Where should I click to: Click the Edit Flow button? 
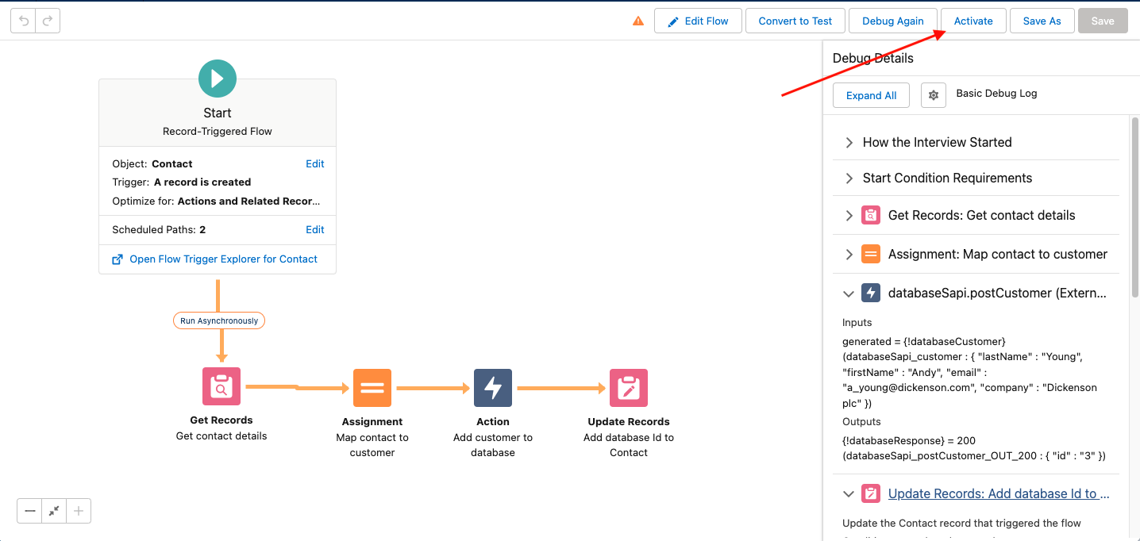click(x=698, y=21)
